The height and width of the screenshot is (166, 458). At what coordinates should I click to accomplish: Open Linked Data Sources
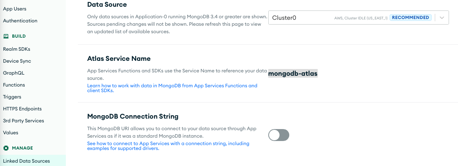(x=26, y=161)
